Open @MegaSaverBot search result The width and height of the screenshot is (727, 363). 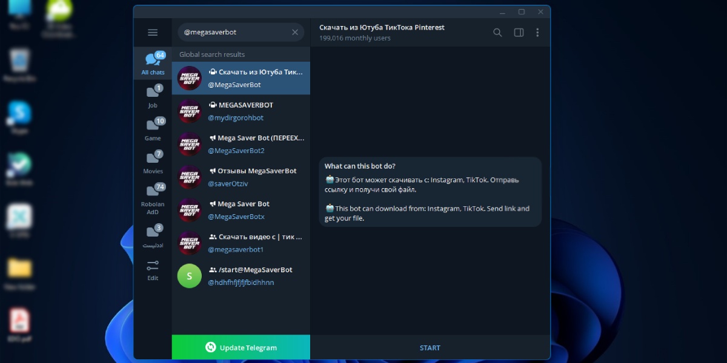(x=241, y=78)
